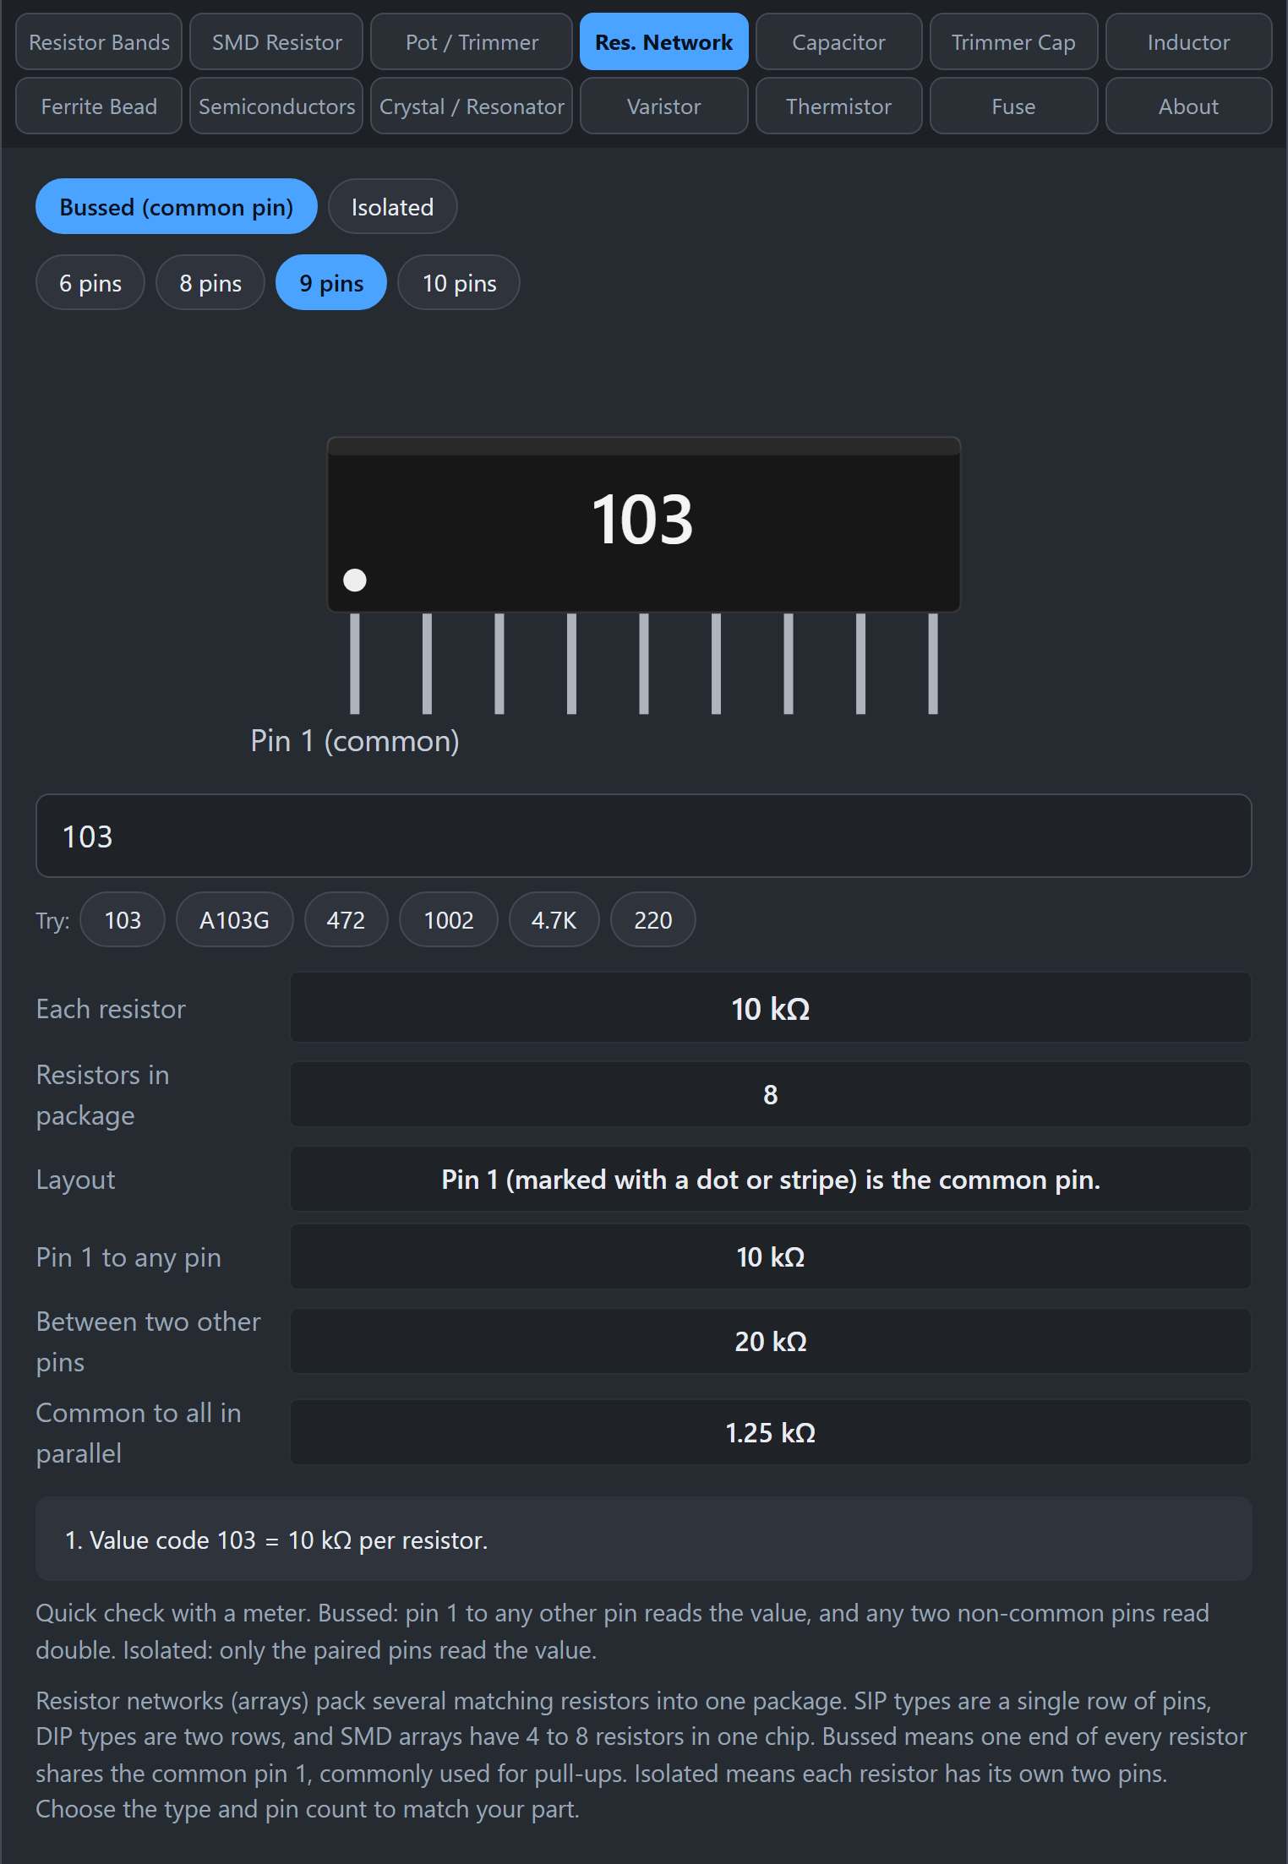Click the Resistors in package value 8
1288x1864 pixels.
(x=770, y=1094)
